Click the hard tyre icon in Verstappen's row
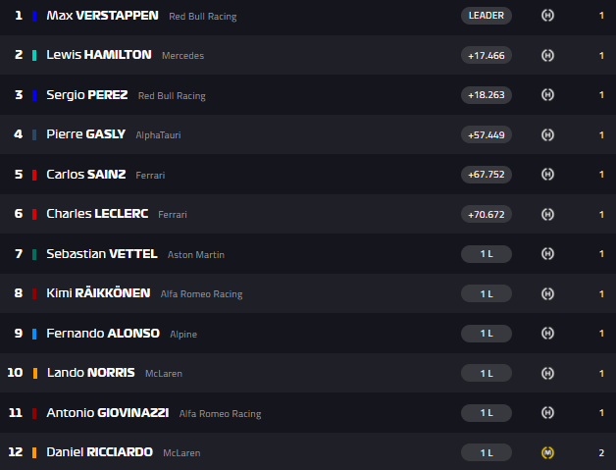616x470 pixels. tap(547, 16)
